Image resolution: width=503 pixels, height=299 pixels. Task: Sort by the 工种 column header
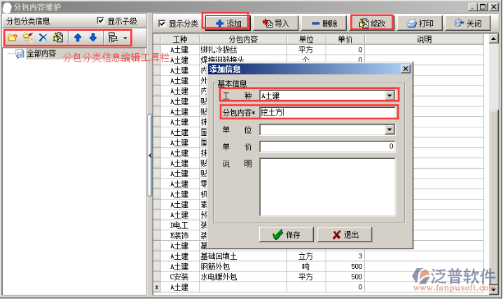(180, 39)
